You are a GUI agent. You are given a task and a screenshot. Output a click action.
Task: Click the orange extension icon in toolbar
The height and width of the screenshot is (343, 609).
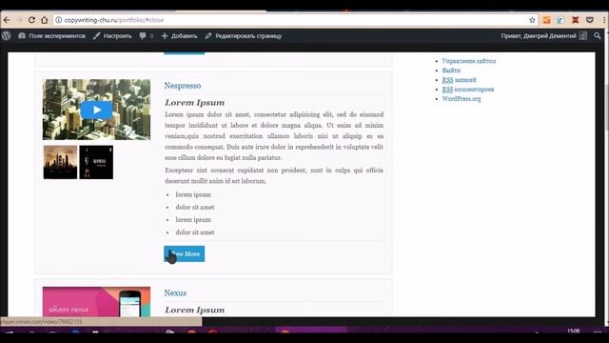(x=546, y=20)
